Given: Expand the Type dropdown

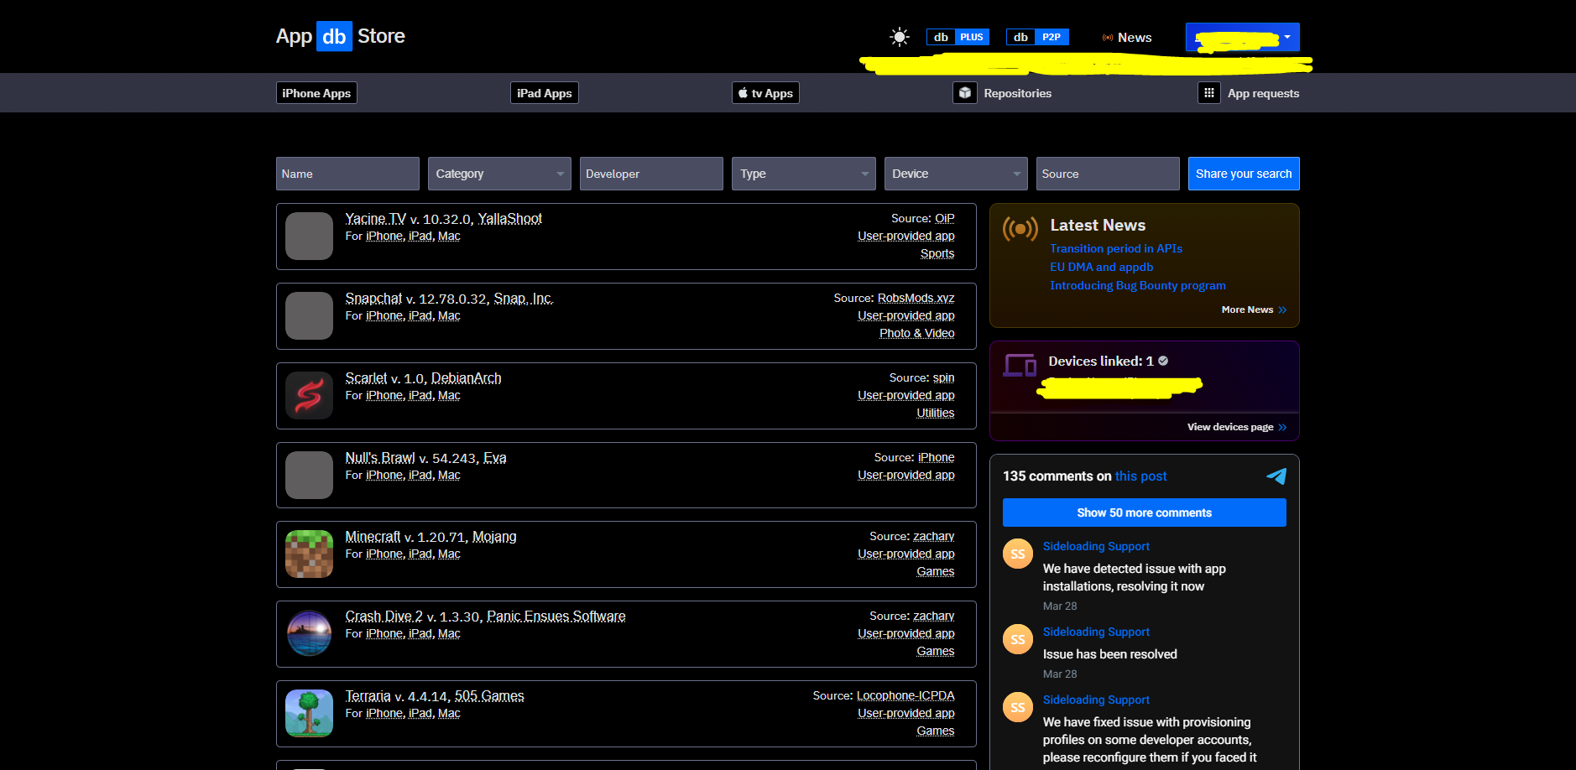Looking at the screenshot, I should (x=804, y=174).
